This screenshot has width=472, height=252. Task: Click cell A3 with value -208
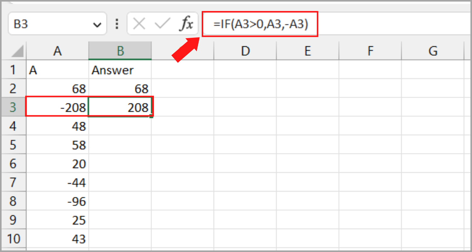point(57,107)
